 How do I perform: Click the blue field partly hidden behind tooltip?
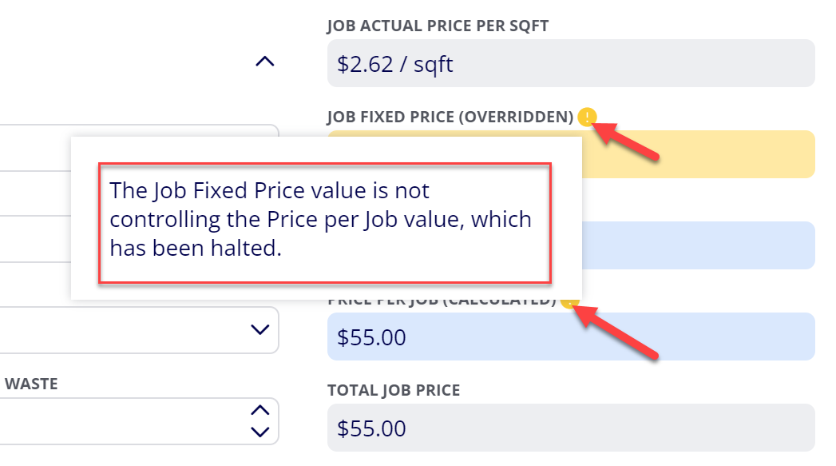pos(699,245)
